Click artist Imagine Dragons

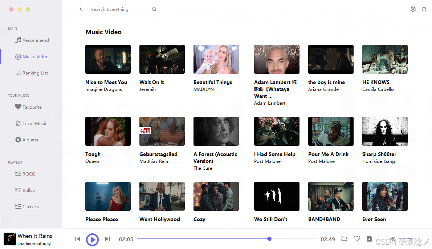[x=103, y=89]
